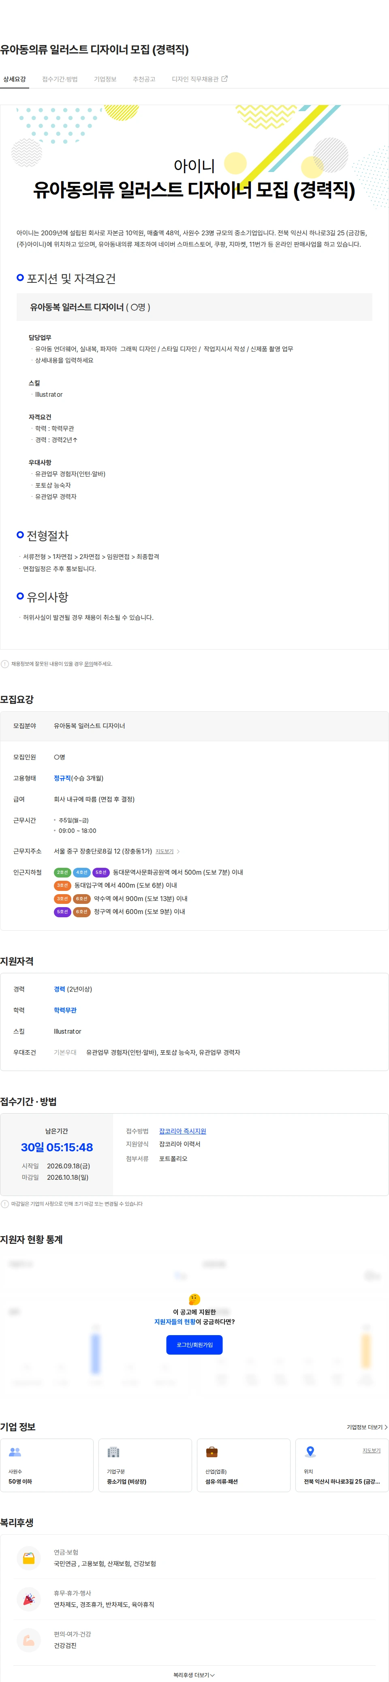Click the 5호선 badge for 청구역
This screenshot has width=389, height=1682.
pyautogui.click(x=63, y=912)
